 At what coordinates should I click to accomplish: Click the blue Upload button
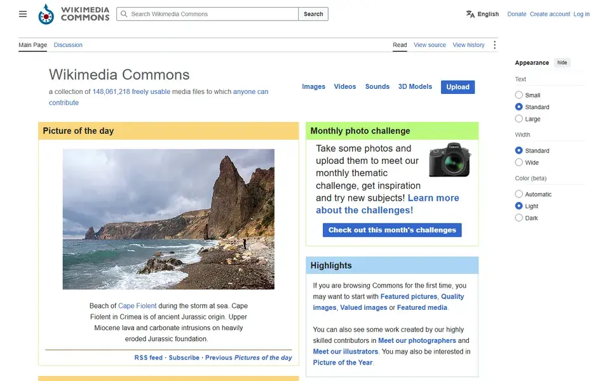pyautogui.click(x=457, y=87)
